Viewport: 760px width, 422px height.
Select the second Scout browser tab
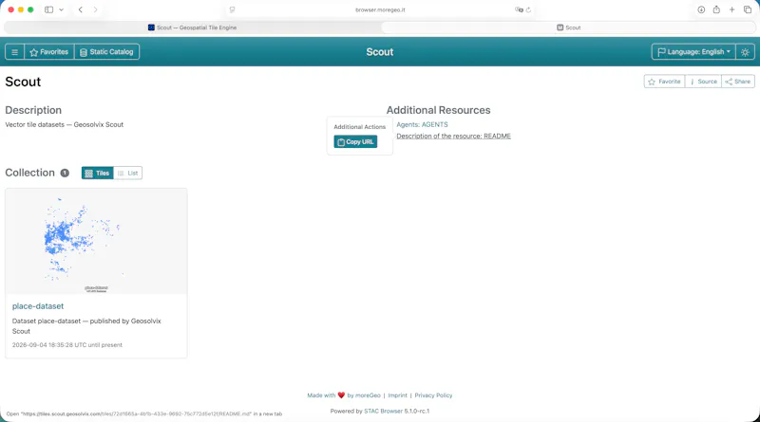tap(568, 28)
